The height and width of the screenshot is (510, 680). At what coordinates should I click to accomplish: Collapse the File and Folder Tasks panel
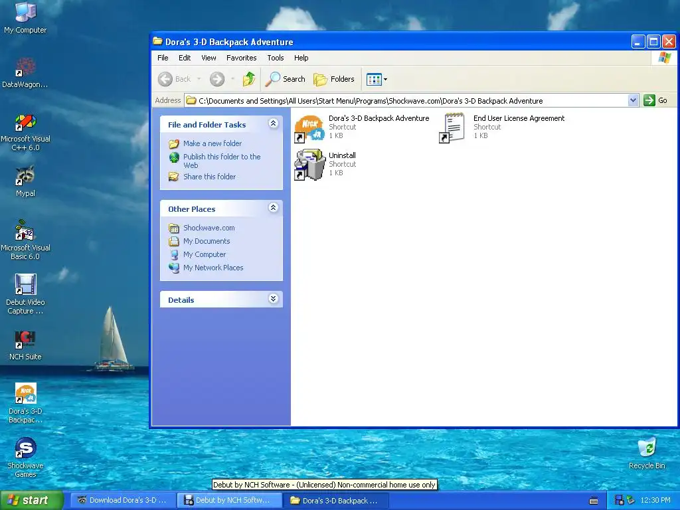pos(273,124)
